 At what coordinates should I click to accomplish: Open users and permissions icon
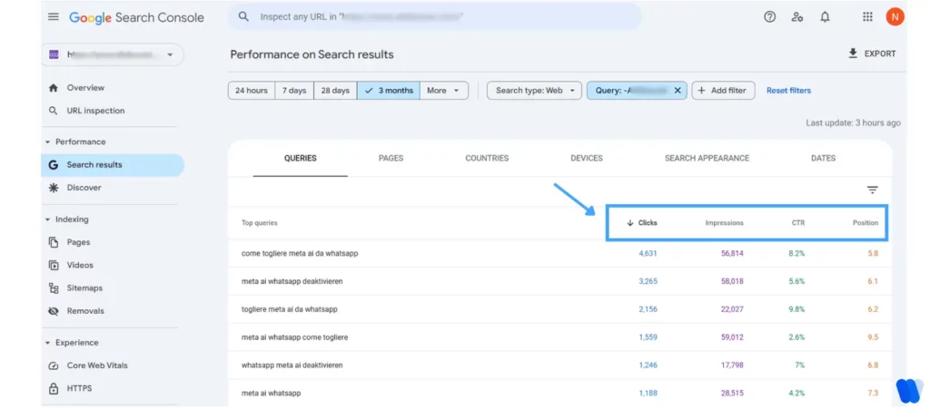tap(797, 17)
